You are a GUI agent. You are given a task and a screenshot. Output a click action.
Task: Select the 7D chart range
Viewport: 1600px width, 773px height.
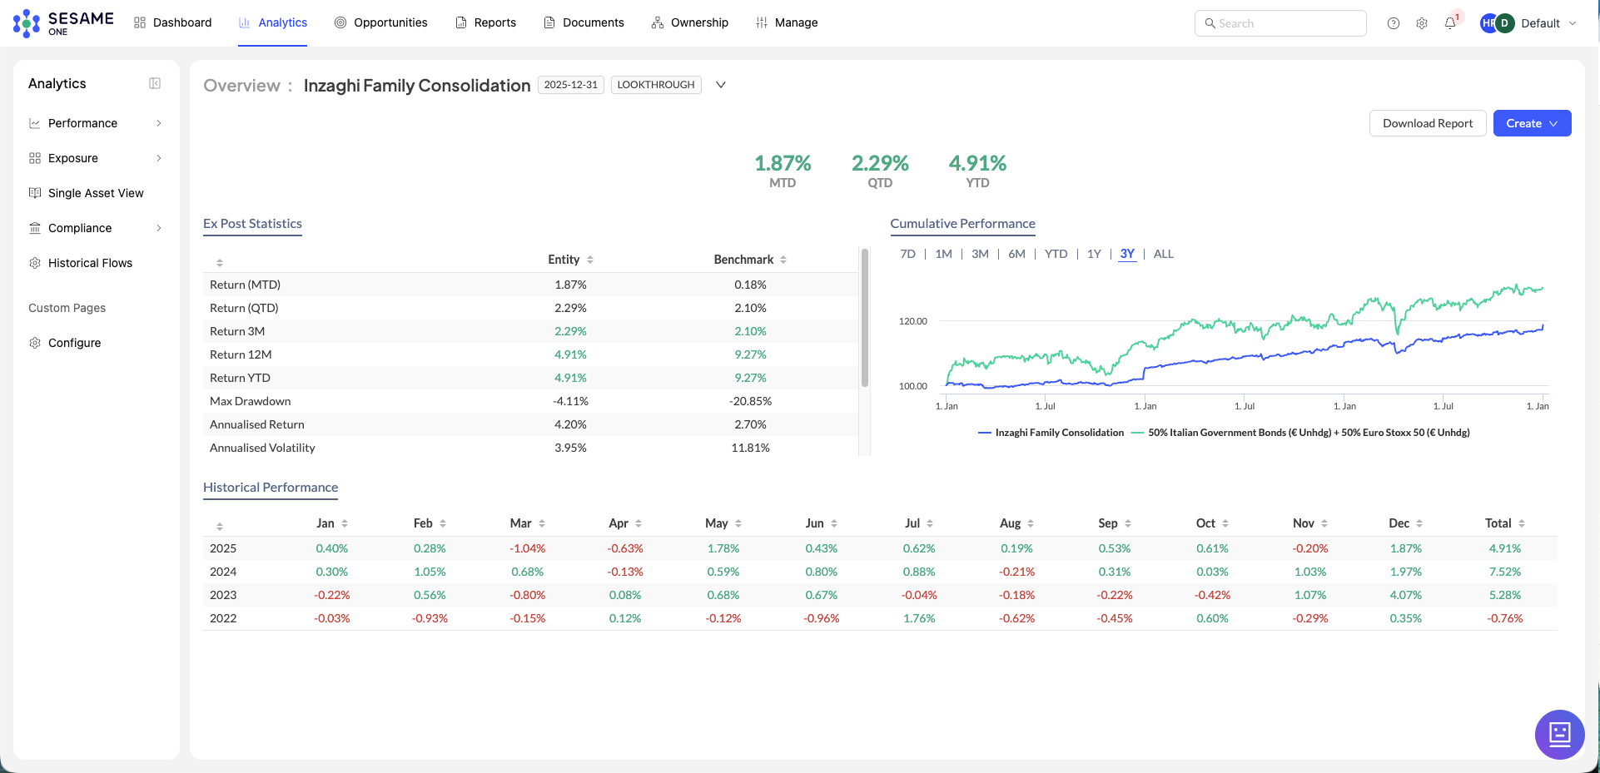[x=907, y=254]
